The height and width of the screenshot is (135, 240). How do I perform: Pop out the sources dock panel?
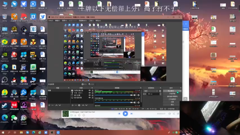92,88
